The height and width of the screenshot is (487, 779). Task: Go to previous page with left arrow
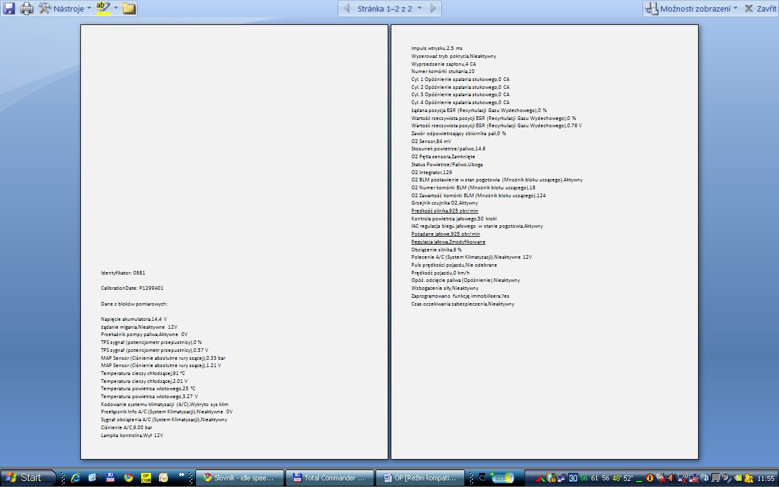pos(347,9)
